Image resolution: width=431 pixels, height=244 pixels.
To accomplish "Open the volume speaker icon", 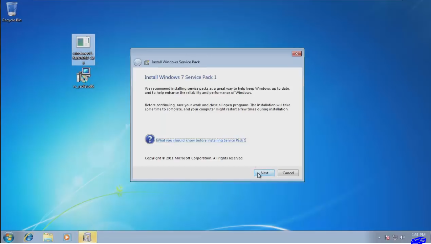I will tap(402, 238).
